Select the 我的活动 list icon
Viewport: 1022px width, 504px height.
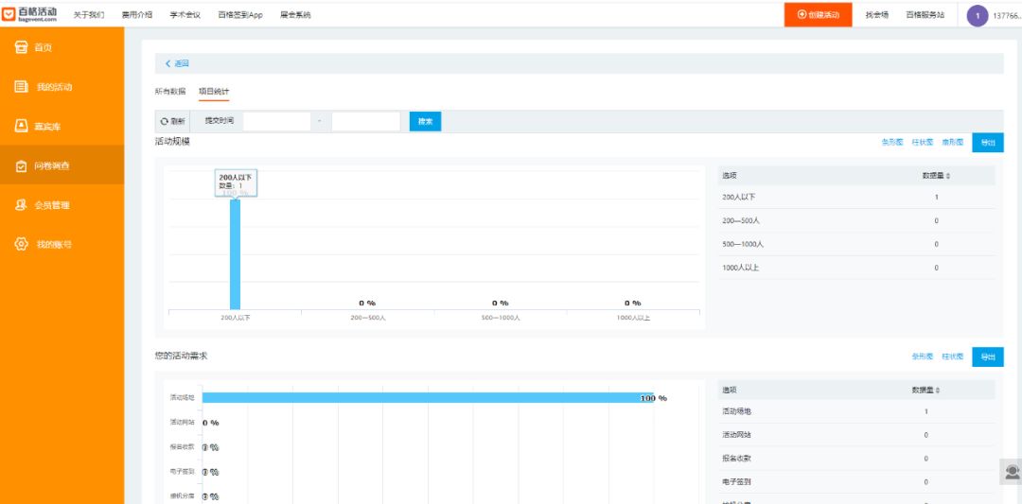point(22,87)
